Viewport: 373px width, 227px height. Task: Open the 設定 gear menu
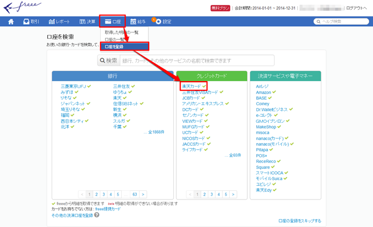(163, 21)
